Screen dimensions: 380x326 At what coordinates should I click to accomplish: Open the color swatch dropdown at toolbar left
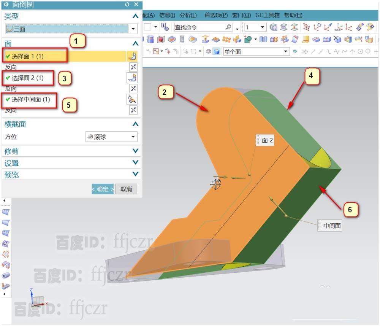click(148, 27)
